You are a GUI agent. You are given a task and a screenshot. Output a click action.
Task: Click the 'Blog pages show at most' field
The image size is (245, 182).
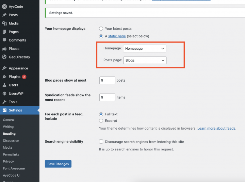pos(107,80)
